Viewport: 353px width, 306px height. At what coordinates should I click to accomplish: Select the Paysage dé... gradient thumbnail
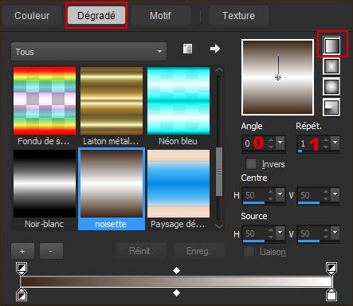point(178,183)
